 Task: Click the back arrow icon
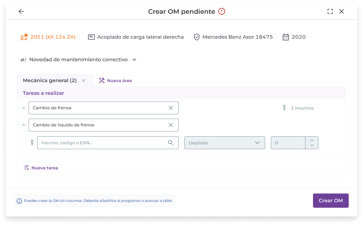[21, 11]
